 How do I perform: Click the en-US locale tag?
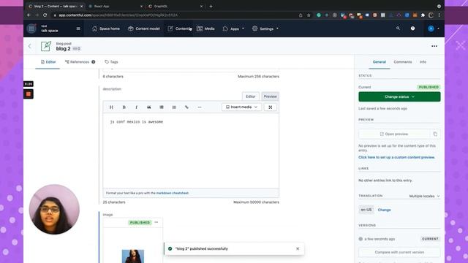(x=366, y=210)
